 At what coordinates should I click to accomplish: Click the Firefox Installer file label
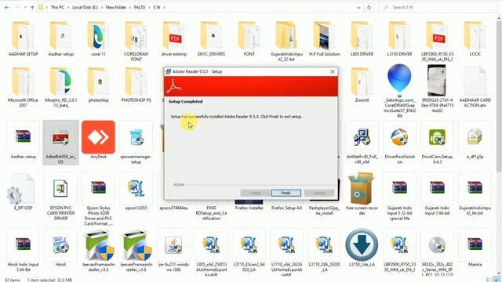249,208
